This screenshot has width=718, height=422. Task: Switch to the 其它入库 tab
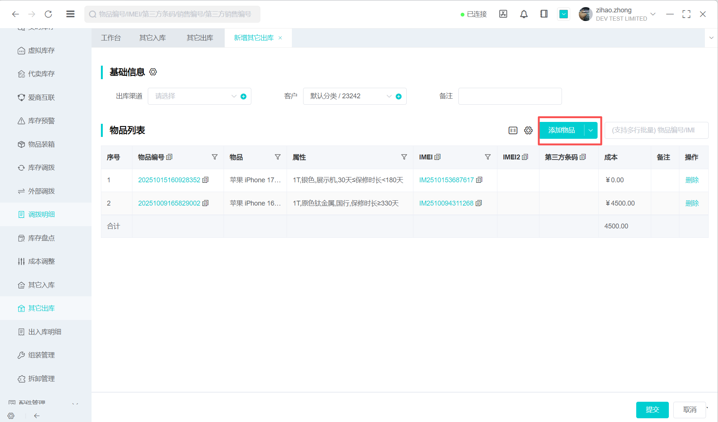[x=152, y=38]
